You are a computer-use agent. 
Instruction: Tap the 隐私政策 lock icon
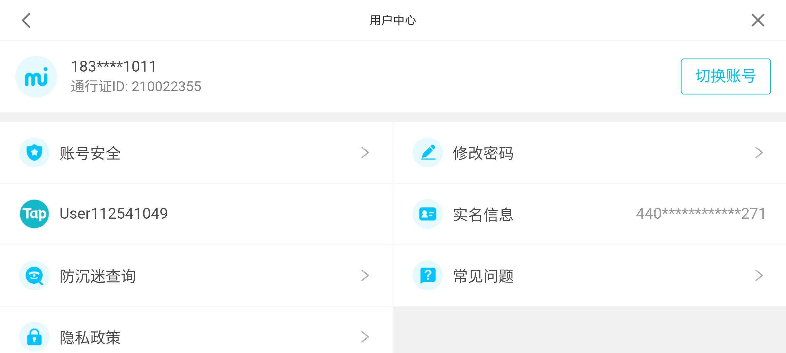tap(34, 337)
